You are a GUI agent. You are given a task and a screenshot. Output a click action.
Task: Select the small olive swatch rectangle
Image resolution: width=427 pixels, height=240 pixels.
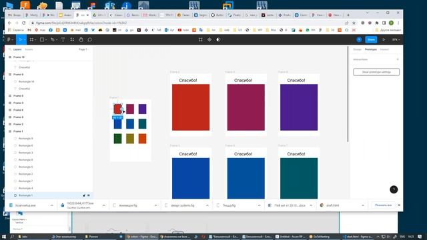[x=130, y=139]
